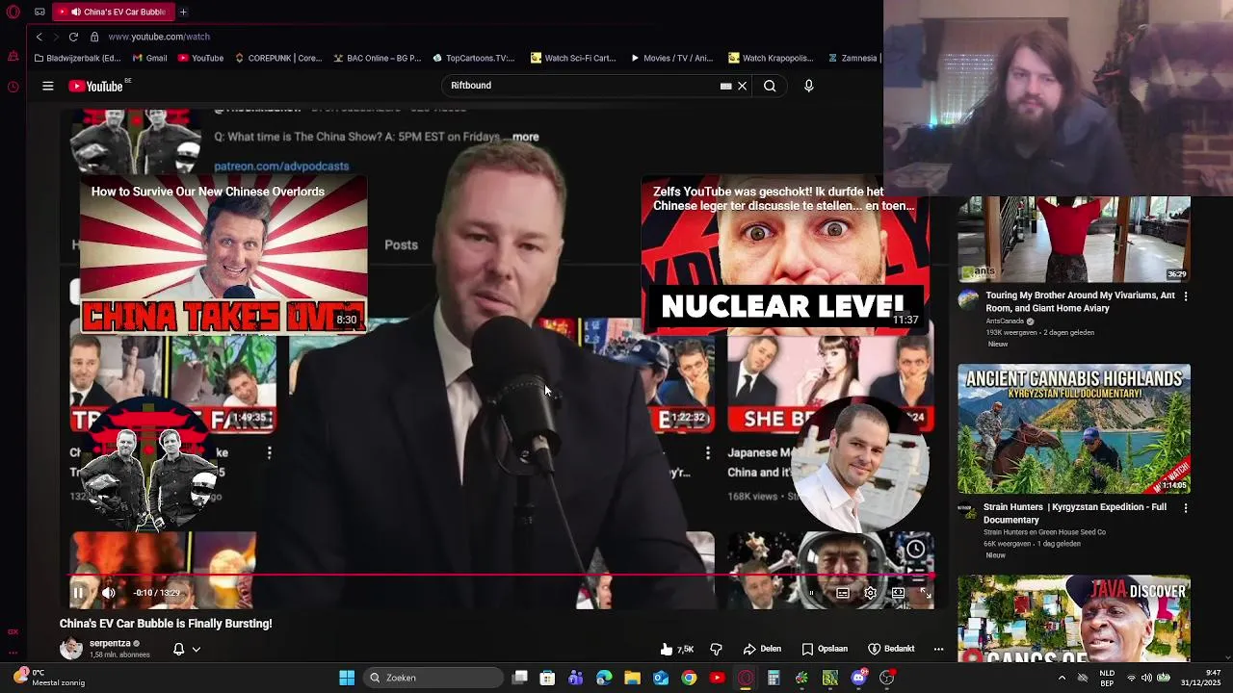Open the patreon.com/advpodcasts link

(281, 166)
